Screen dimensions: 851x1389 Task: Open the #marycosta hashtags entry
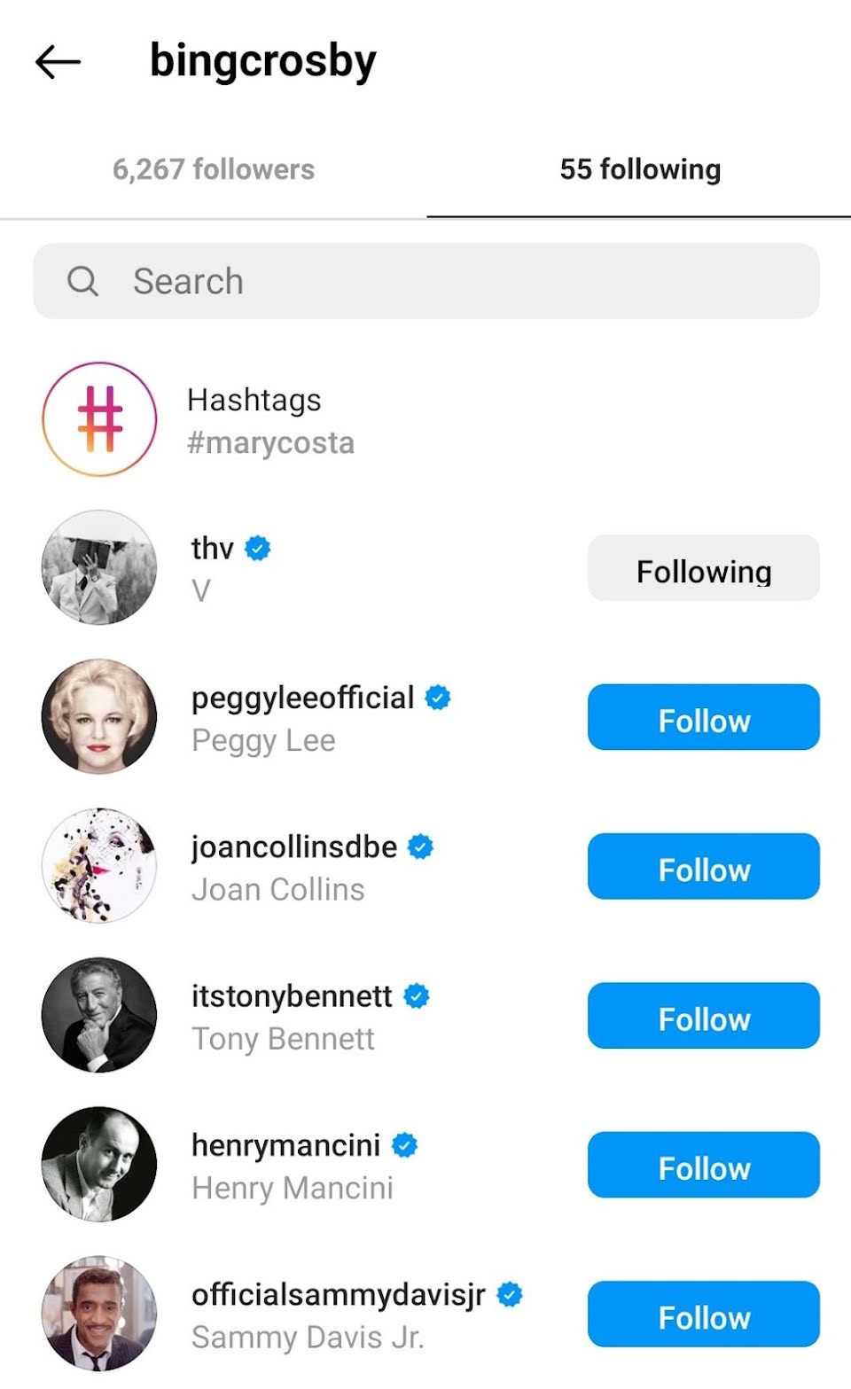(270, 442)
